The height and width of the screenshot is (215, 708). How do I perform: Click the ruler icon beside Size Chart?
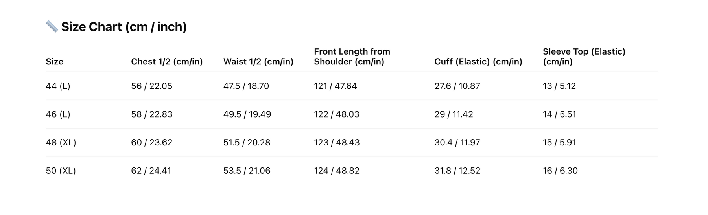pos(52,27)
